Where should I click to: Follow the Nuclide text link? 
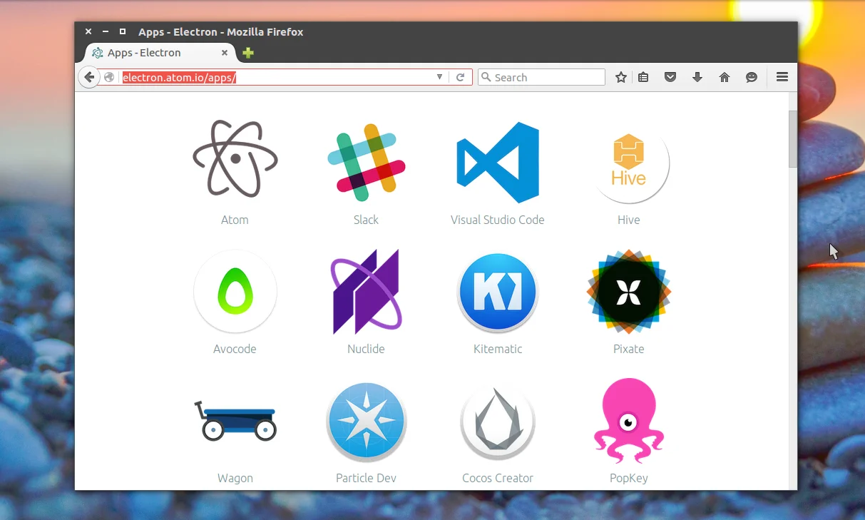tap(366, 349)
